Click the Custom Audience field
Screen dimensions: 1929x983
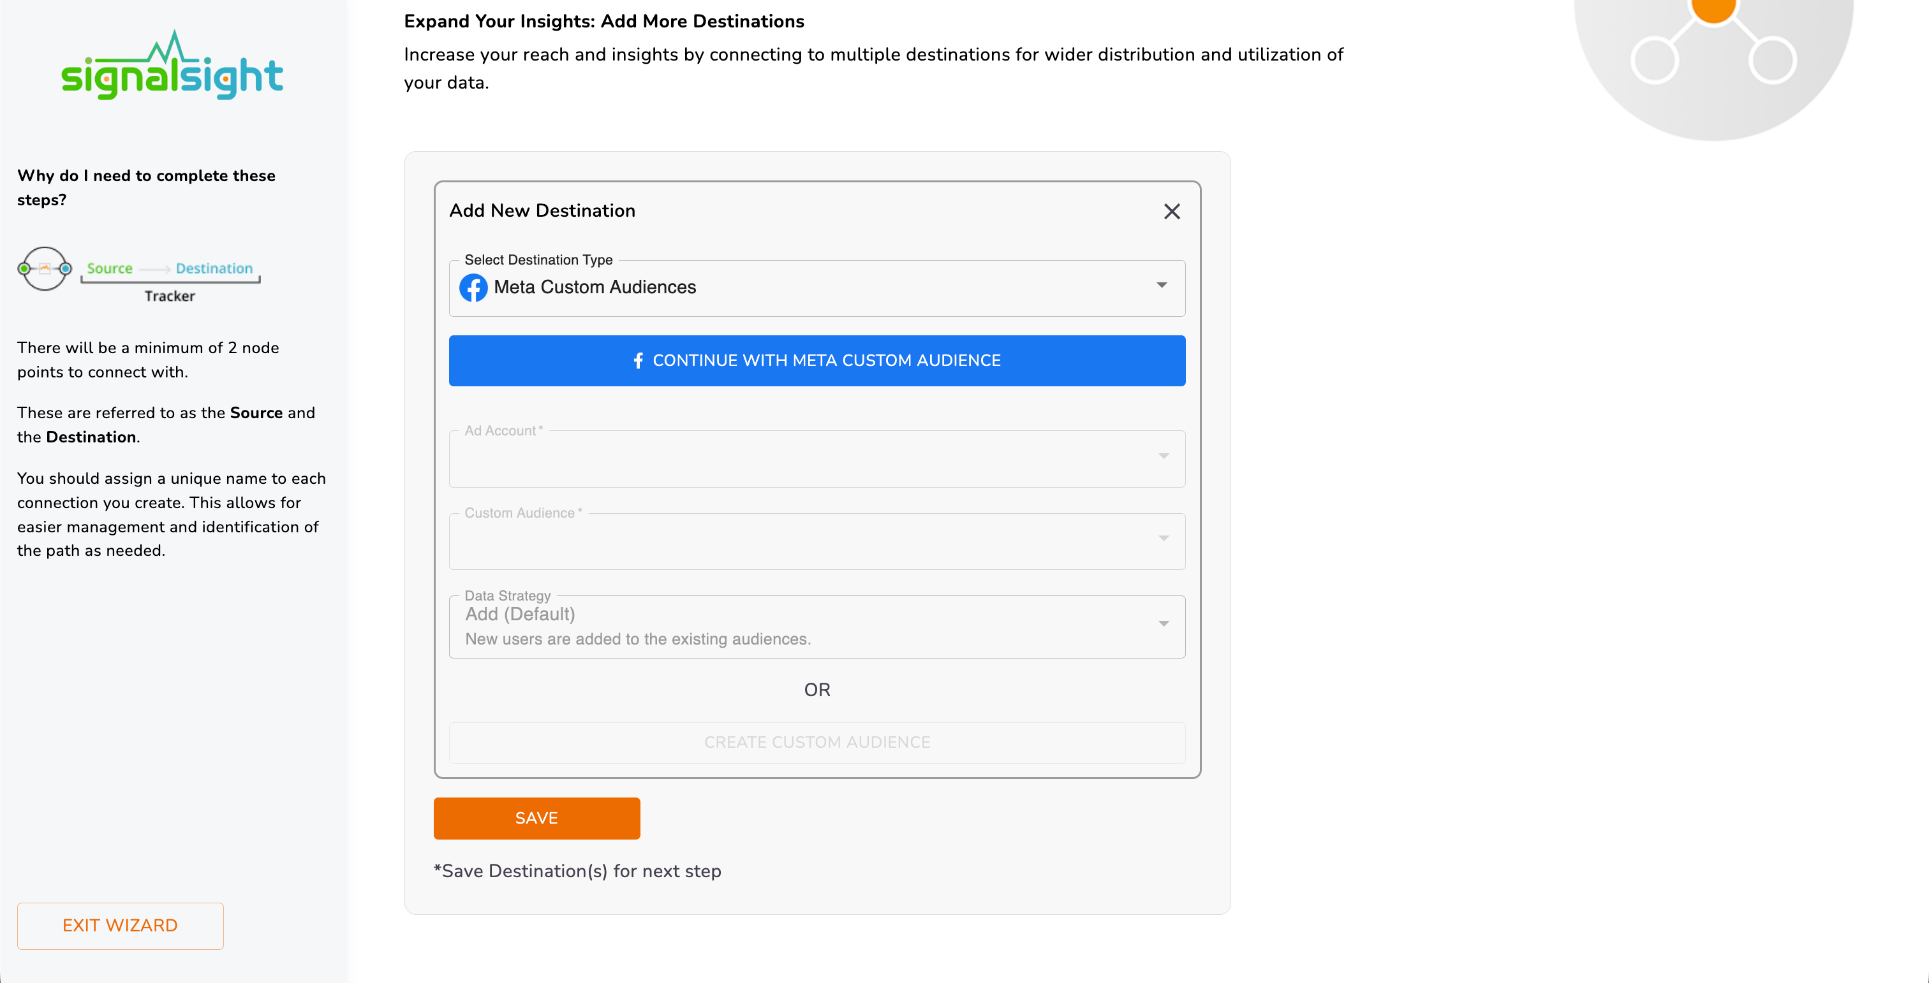coord(817,541)
